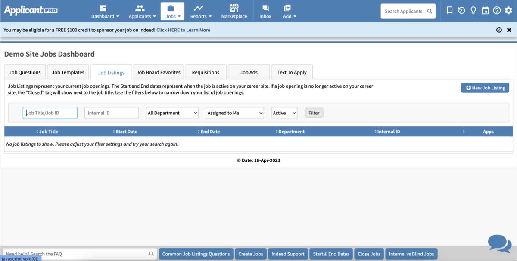Viewport: 517px width, 261px height.
Task: Expand the All Department selector
Action: coord(172,113)
